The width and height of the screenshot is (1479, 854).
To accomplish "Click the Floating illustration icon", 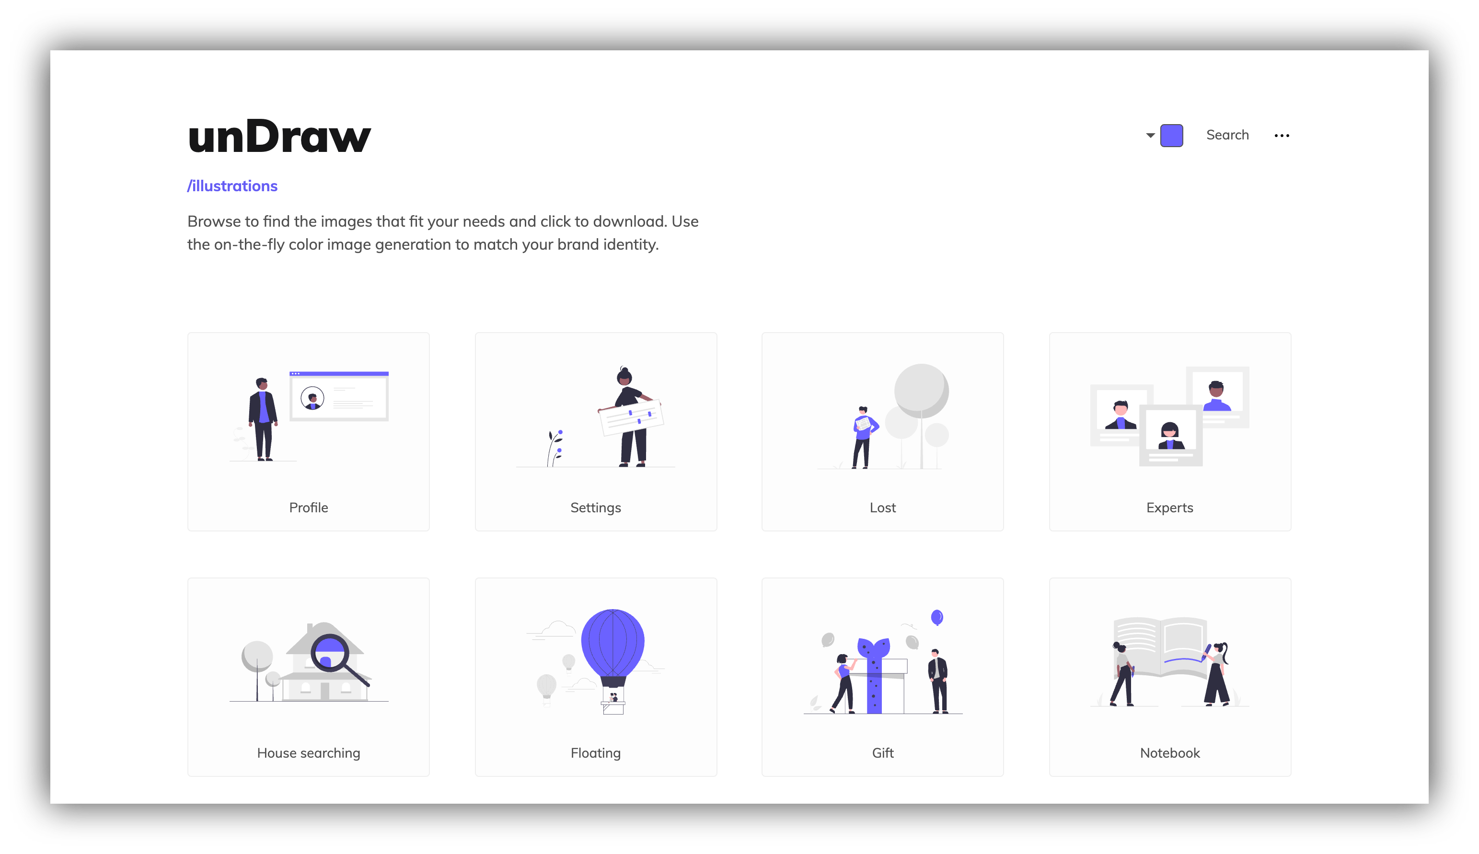I will coord(596,657).
